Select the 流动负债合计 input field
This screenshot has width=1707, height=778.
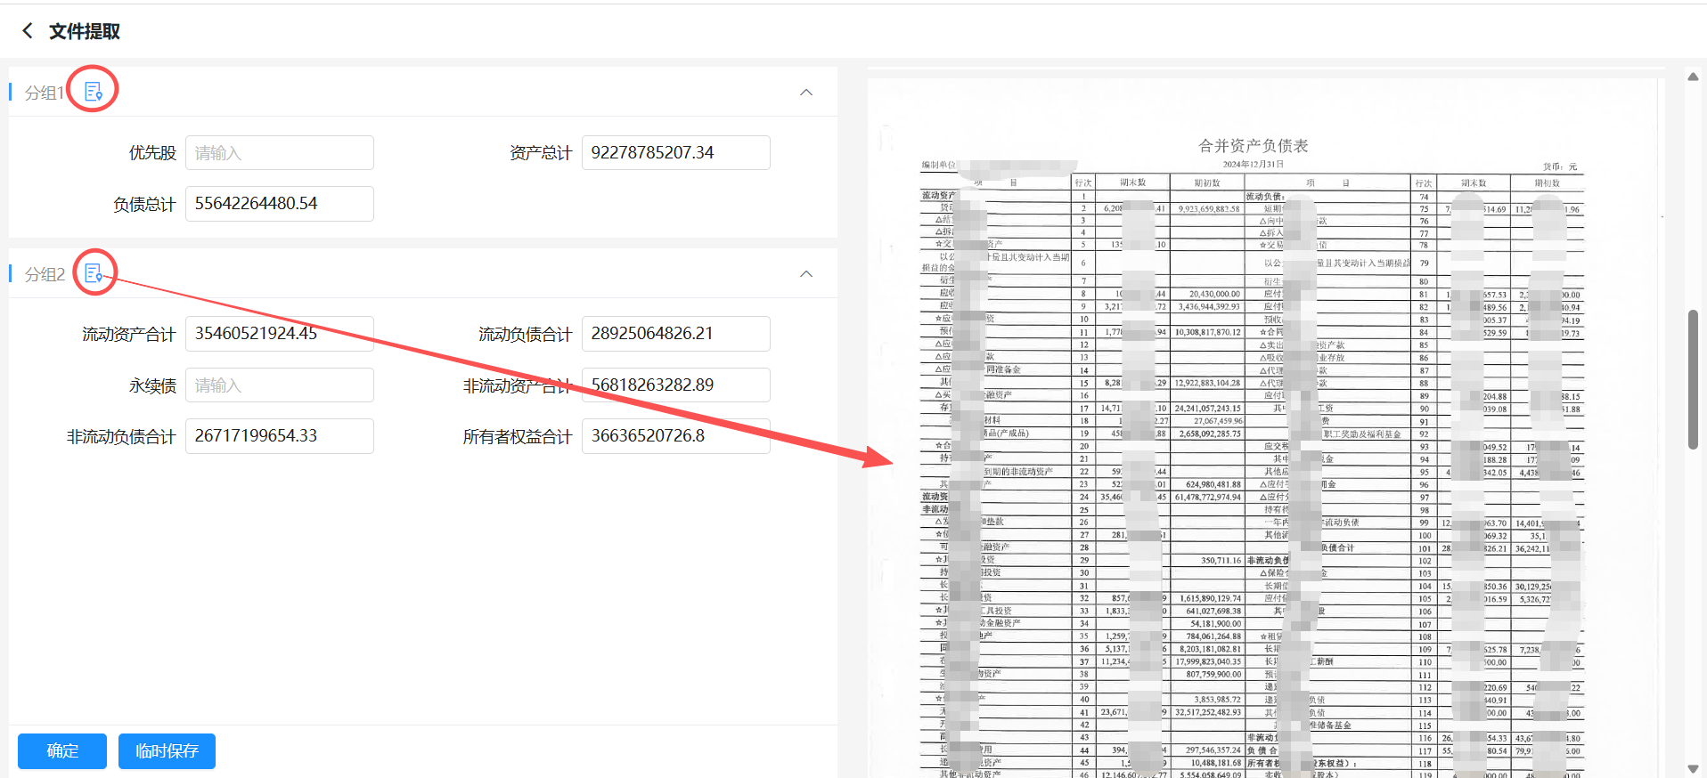[675, 334]
